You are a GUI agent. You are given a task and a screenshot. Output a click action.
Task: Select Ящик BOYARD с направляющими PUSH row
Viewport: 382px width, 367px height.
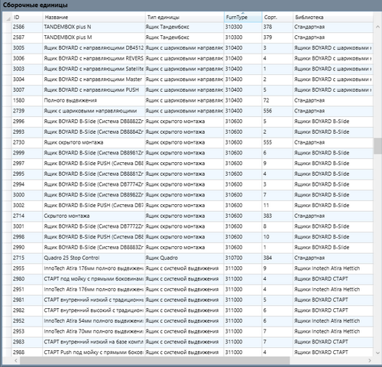(188, 89)
